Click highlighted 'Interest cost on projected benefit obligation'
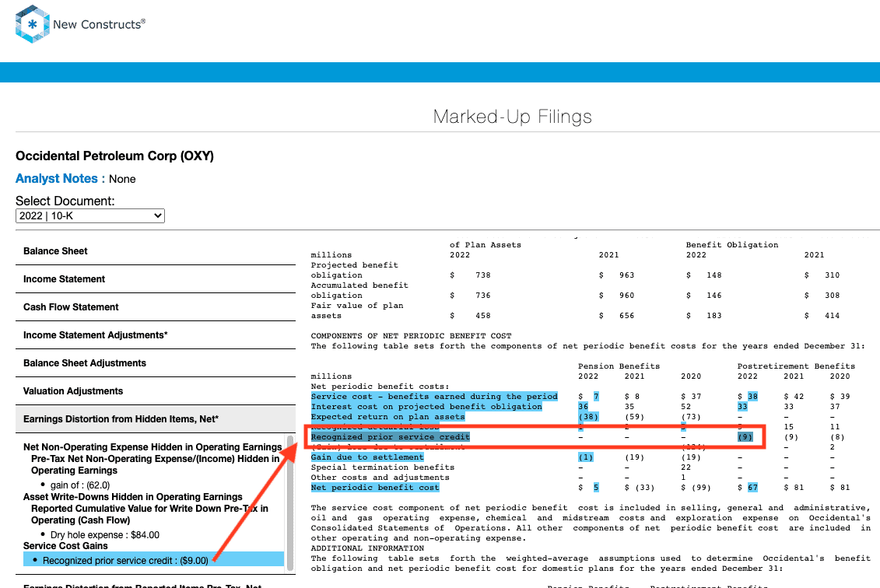The image size is (880, 588). pos(426,407)
